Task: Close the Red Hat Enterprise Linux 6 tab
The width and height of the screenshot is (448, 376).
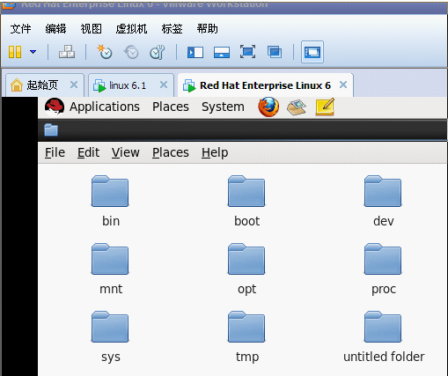Action: pos(343,85)
